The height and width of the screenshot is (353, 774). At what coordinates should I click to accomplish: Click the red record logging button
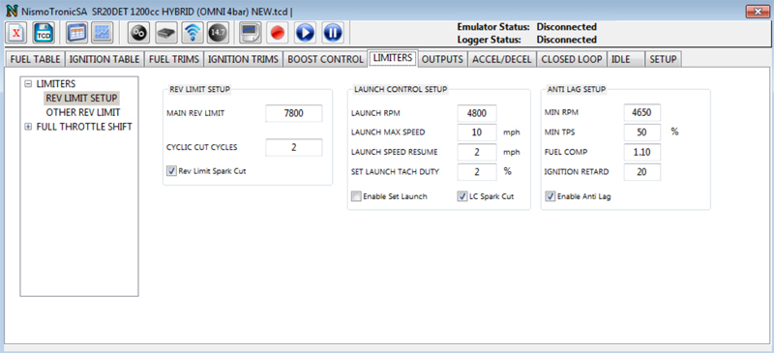click(x=278, y=33)
